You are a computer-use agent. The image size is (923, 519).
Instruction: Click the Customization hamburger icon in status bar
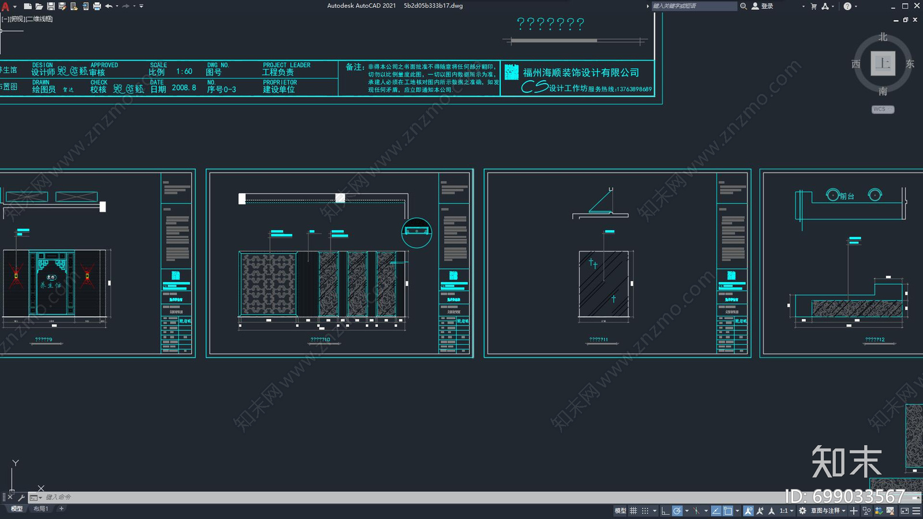[x=916, y=510]
